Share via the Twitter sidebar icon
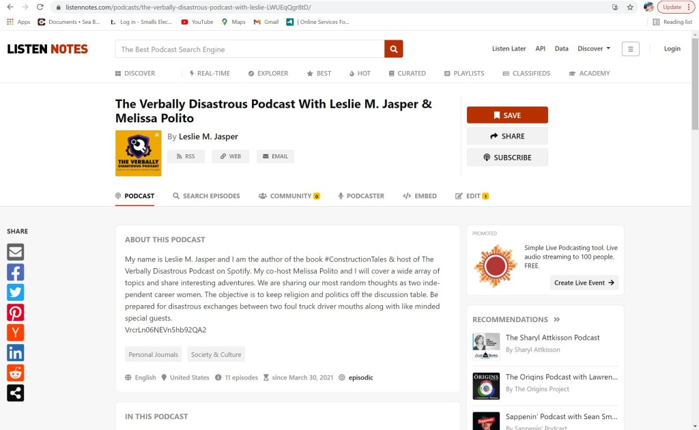 15,292
